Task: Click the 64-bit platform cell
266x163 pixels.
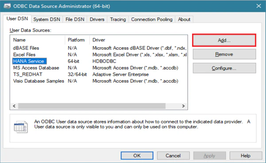Action: tap(73, 61)
